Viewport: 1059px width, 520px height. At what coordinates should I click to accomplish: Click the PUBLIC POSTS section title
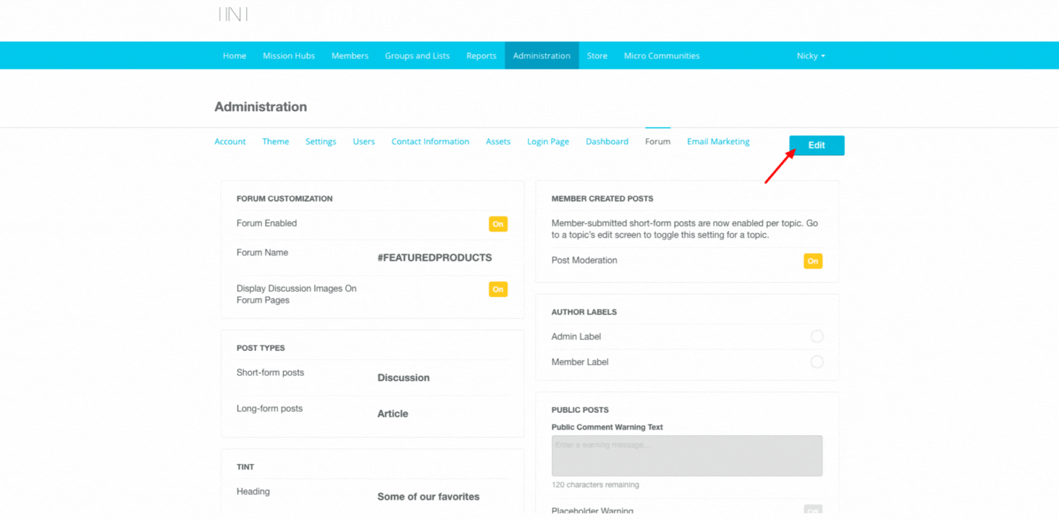click(580, 410)
